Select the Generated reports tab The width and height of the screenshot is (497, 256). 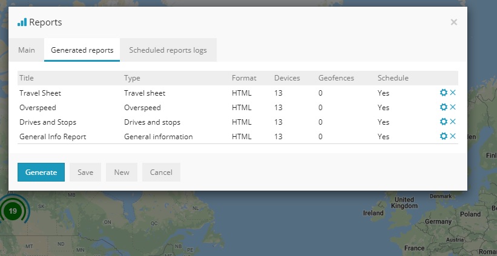pyautogui.click(x=82, y=50)
